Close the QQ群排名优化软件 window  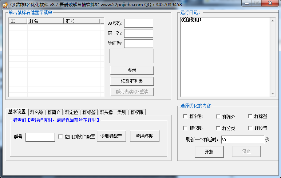(x=270, y=3)
